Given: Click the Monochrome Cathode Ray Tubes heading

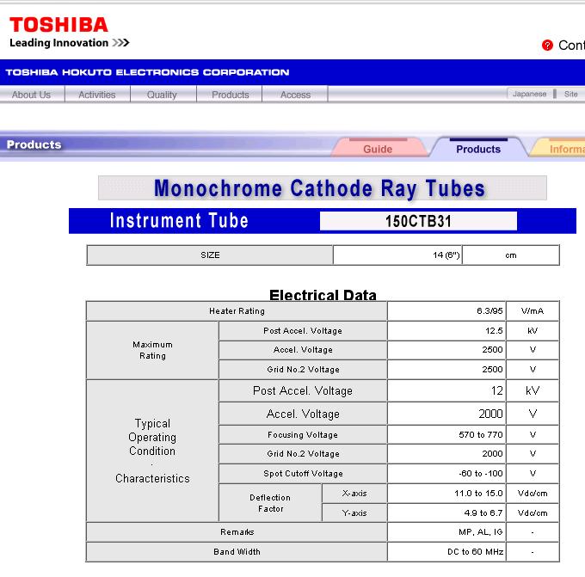Looking at the screenshot, I should click(320, 188).
